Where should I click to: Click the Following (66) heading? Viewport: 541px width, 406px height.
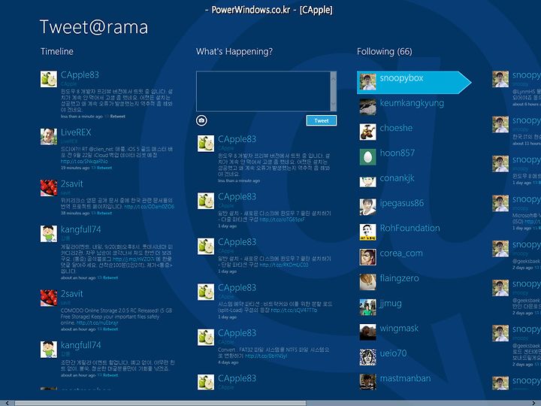(x=385, y=51)
